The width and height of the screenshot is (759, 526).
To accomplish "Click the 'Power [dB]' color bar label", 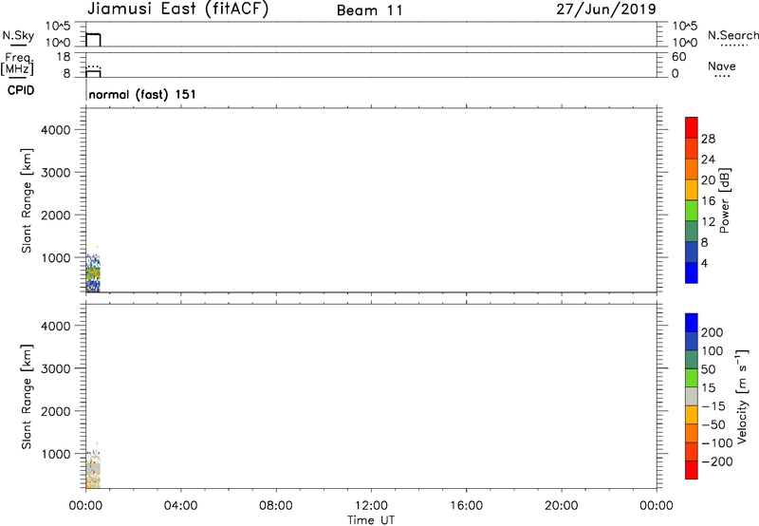I will pyautogui.click(x=725, y=200).
